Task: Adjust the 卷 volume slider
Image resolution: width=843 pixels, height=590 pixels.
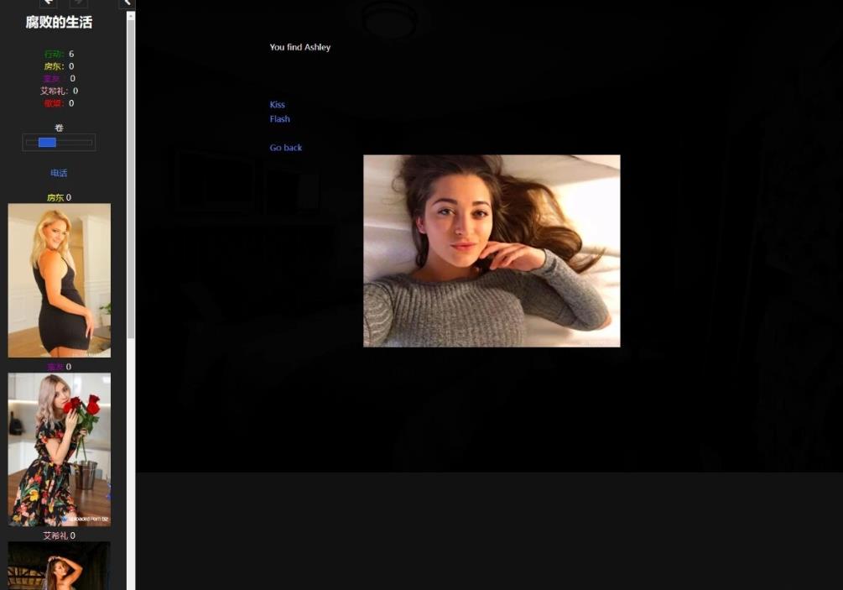Action: [59, 143]
